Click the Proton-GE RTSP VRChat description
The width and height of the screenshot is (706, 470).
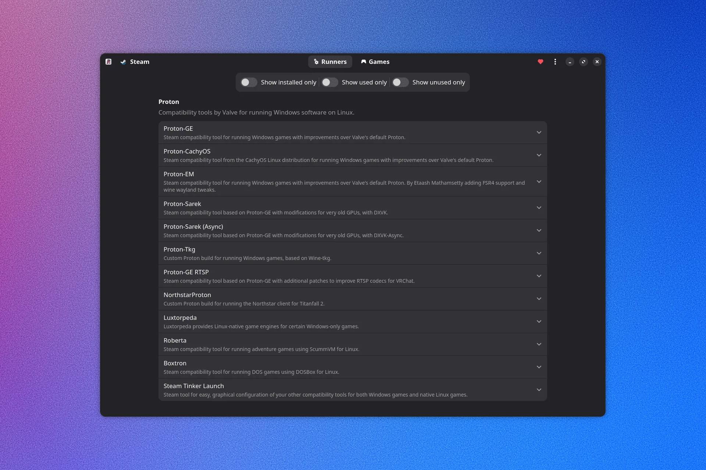(x=289, y=281)
